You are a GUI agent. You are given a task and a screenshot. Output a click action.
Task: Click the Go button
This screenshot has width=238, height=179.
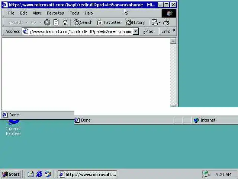click(148, 31)
